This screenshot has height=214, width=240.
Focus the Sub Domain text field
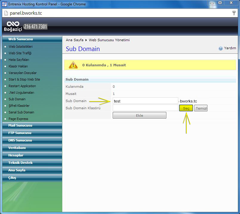pos(145,101)
